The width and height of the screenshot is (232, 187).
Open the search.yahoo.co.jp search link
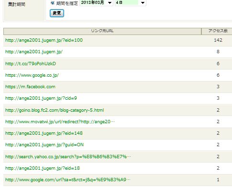tap(68, 156)
